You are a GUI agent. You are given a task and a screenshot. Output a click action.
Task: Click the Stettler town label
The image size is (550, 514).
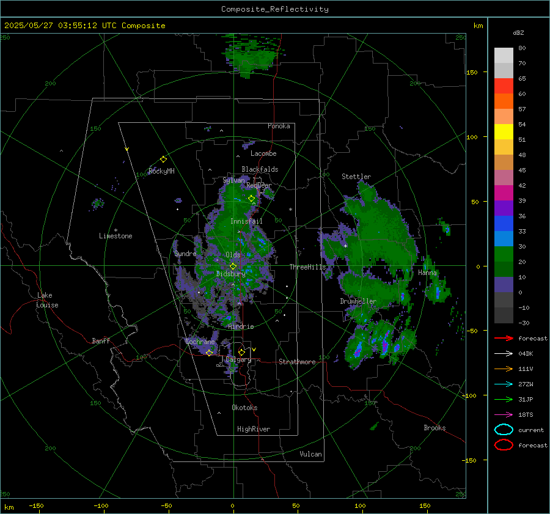[356, 177]
